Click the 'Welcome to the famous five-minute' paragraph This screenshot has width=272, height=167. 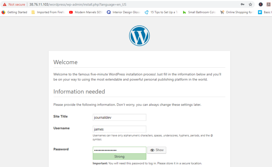(x=137, y=77)
